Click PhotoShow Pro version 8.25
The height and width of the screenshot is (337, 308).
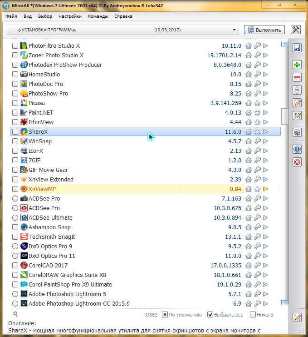[235, 94]
